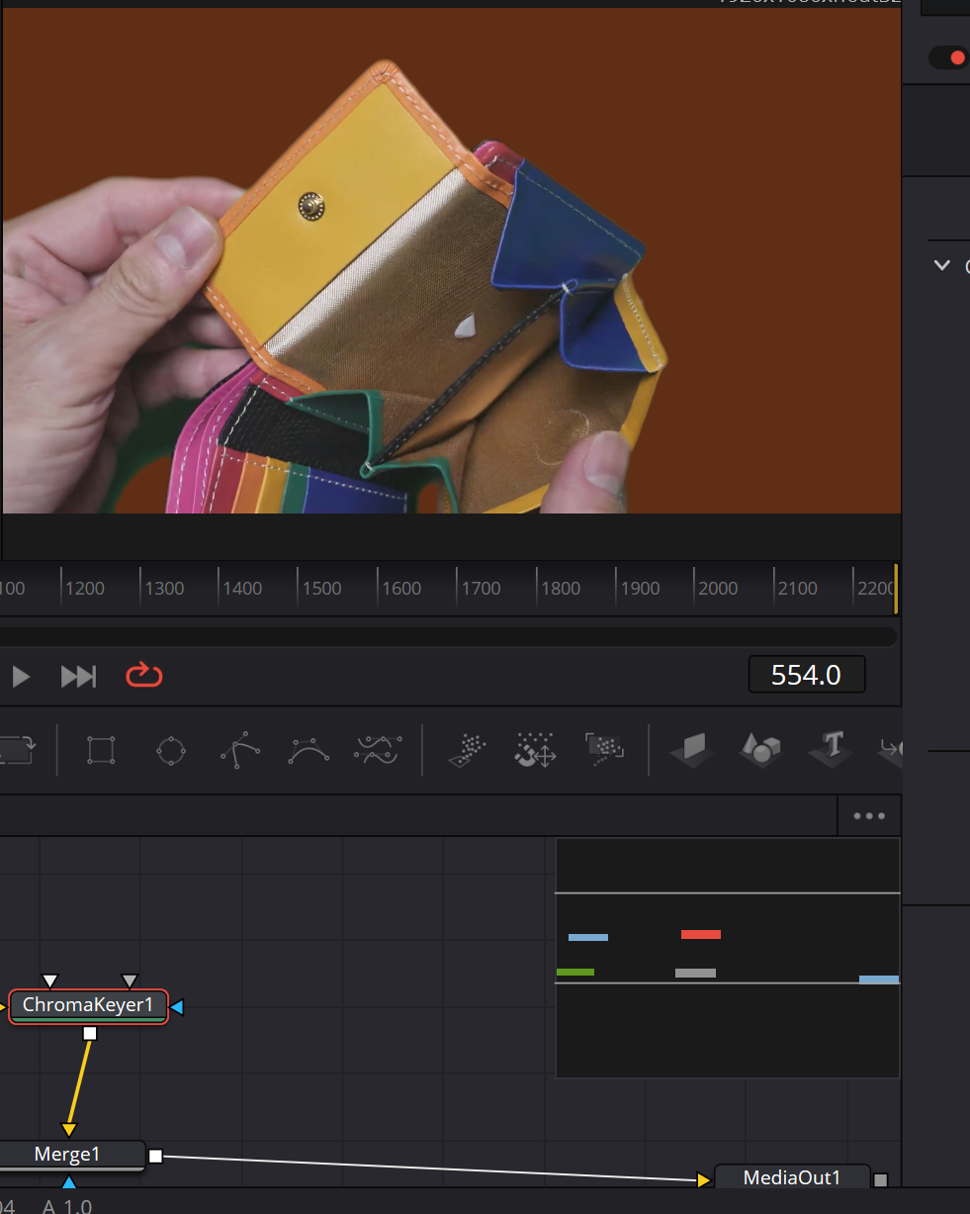Add an Ellipse mask from toolbar

point(171,750)
